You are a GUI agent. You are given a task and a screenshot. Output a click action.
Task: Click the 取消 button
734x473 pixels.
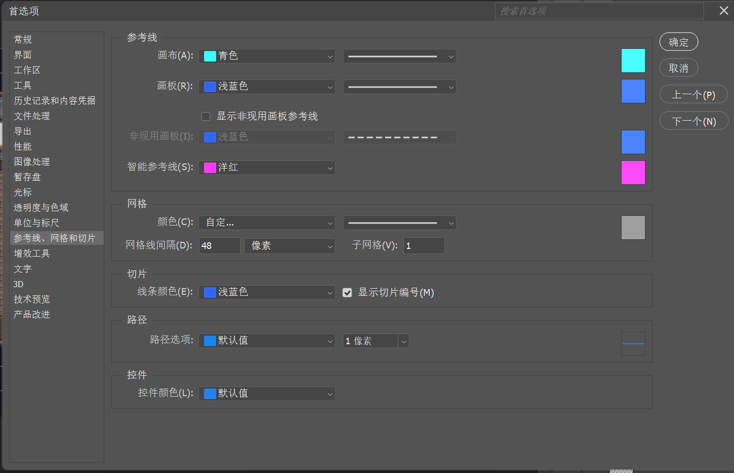(679, 68)
